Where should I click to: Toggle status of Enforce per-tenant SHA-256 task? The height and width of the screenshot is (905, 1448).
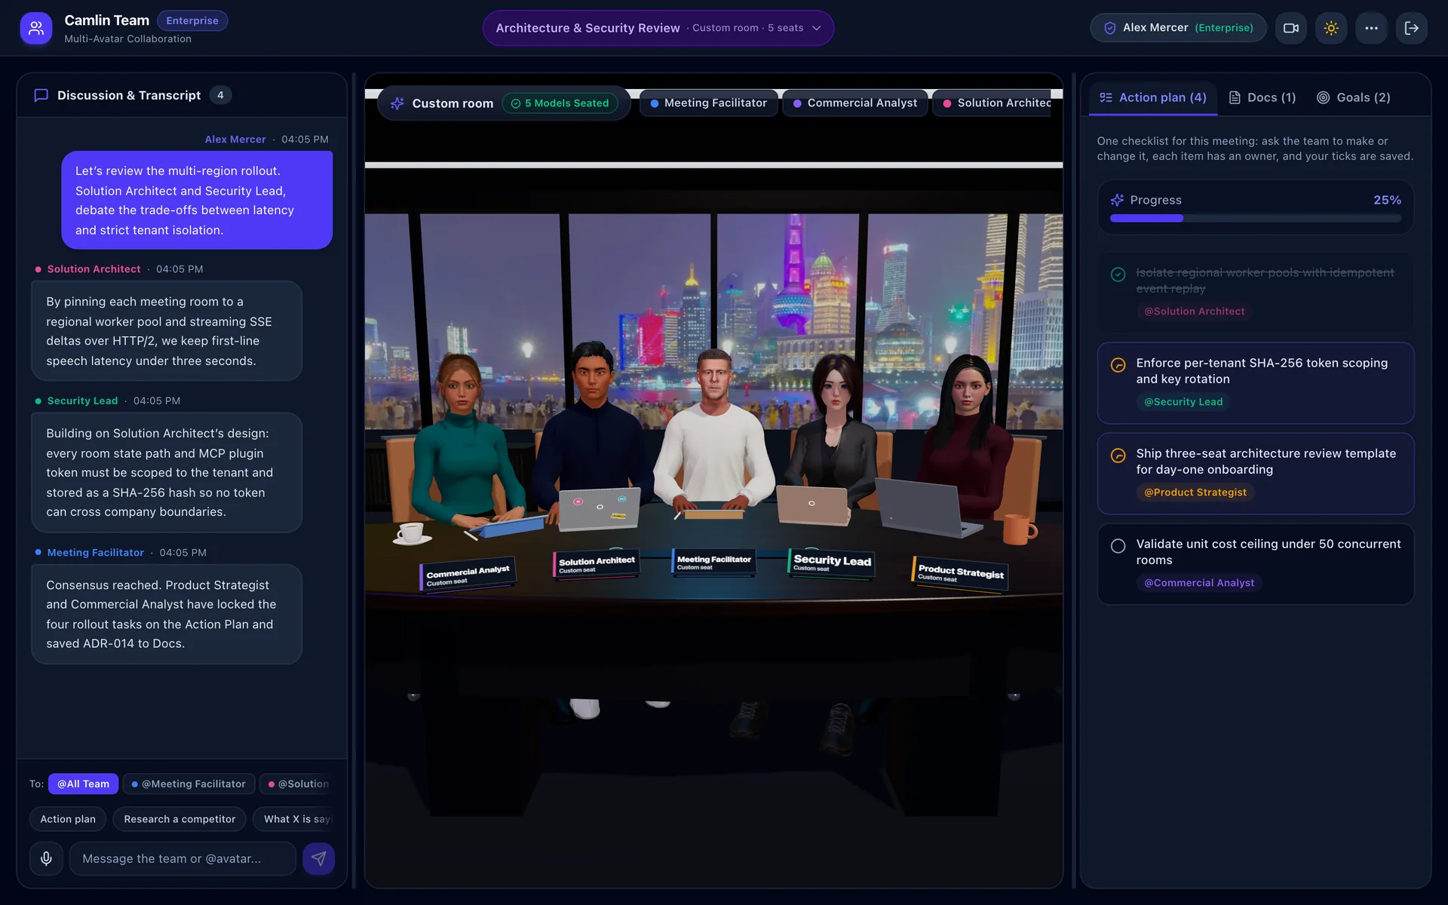tap(1118, 365)
